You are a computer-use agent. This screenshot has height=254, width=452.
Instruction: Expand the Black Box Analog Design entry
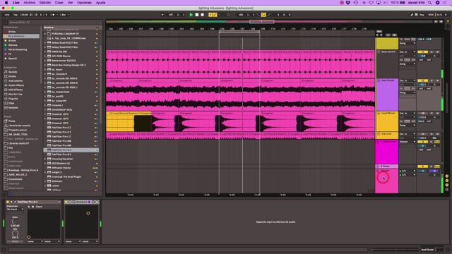[45, 65]
